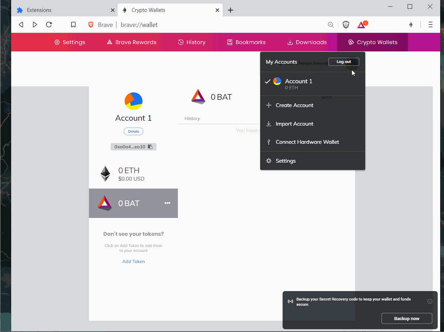The height and width of the screenshot is (332, 444).
Task: Open the History tab in main panel
Action: (192, 119)
